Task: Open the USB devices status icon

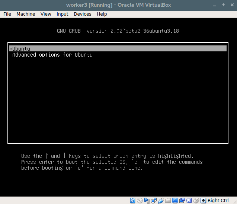Action: click(x=161, y=201)
